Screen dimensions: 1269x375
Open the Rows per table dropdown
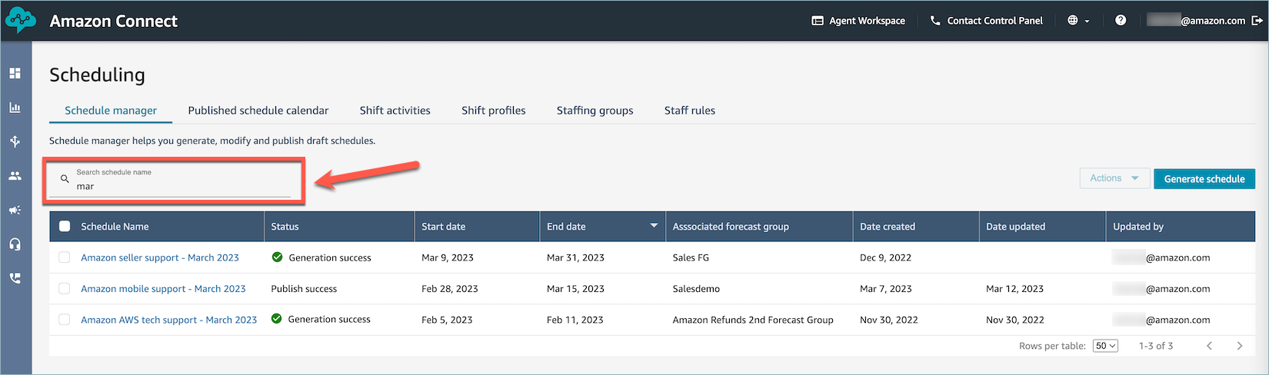1105,346
